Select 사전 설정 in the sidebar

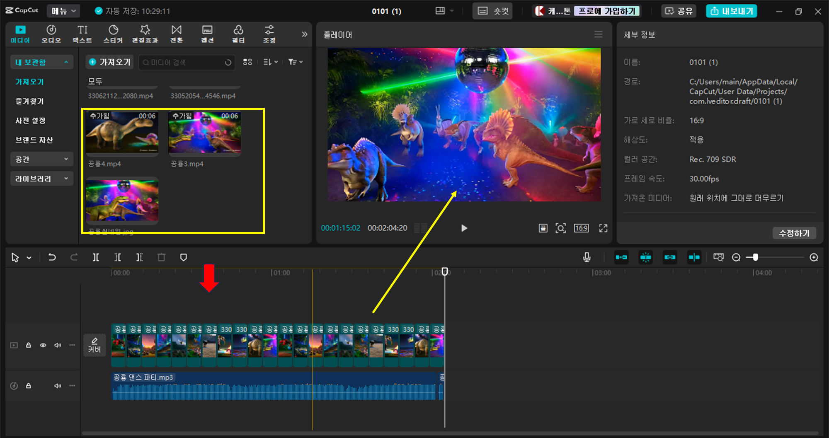coord(30,121)
